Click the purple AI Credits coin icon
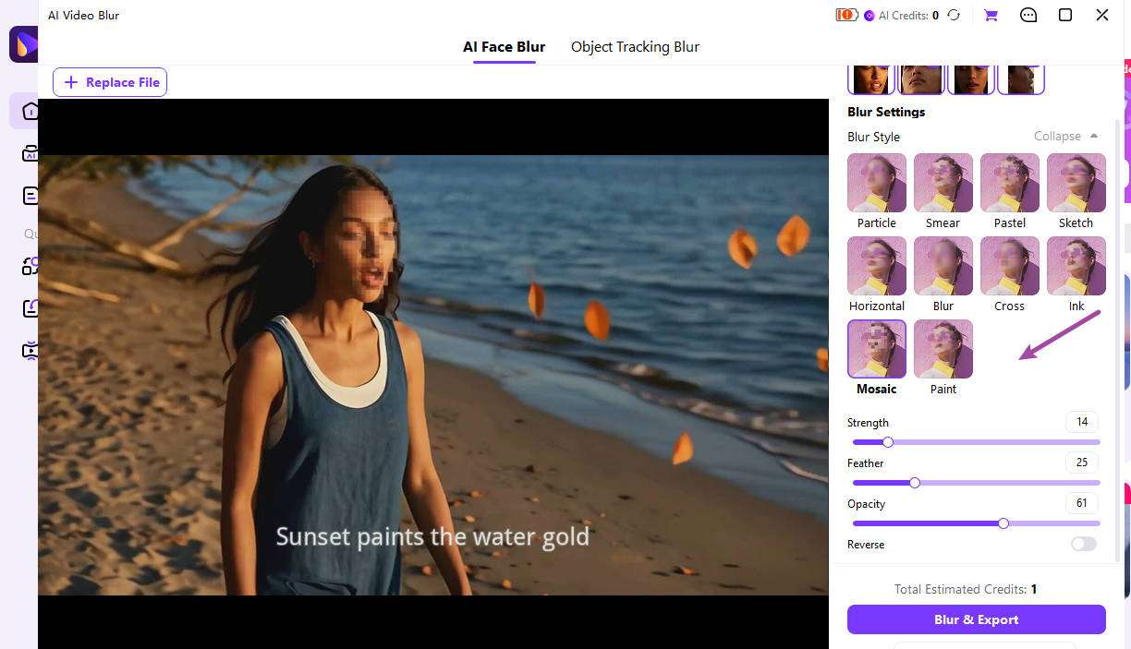 (869, 16)
